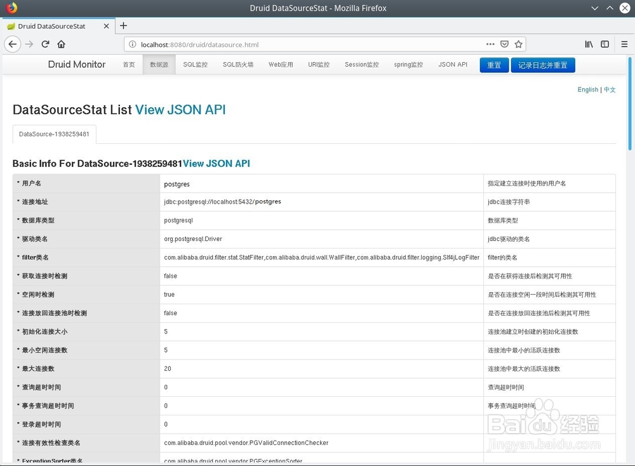Image resolution: width=635 pixels, height=466 pixels.
Task: Reload the page with the refresh icon
Action: pyautogui.click(x=45, y=44)
